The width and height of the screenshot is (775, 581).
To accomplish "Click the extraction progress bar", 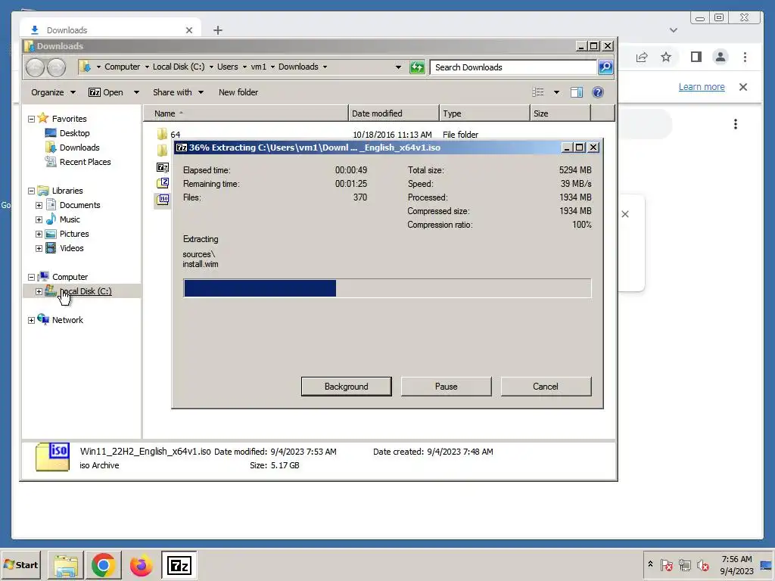I will coord(387,288).
